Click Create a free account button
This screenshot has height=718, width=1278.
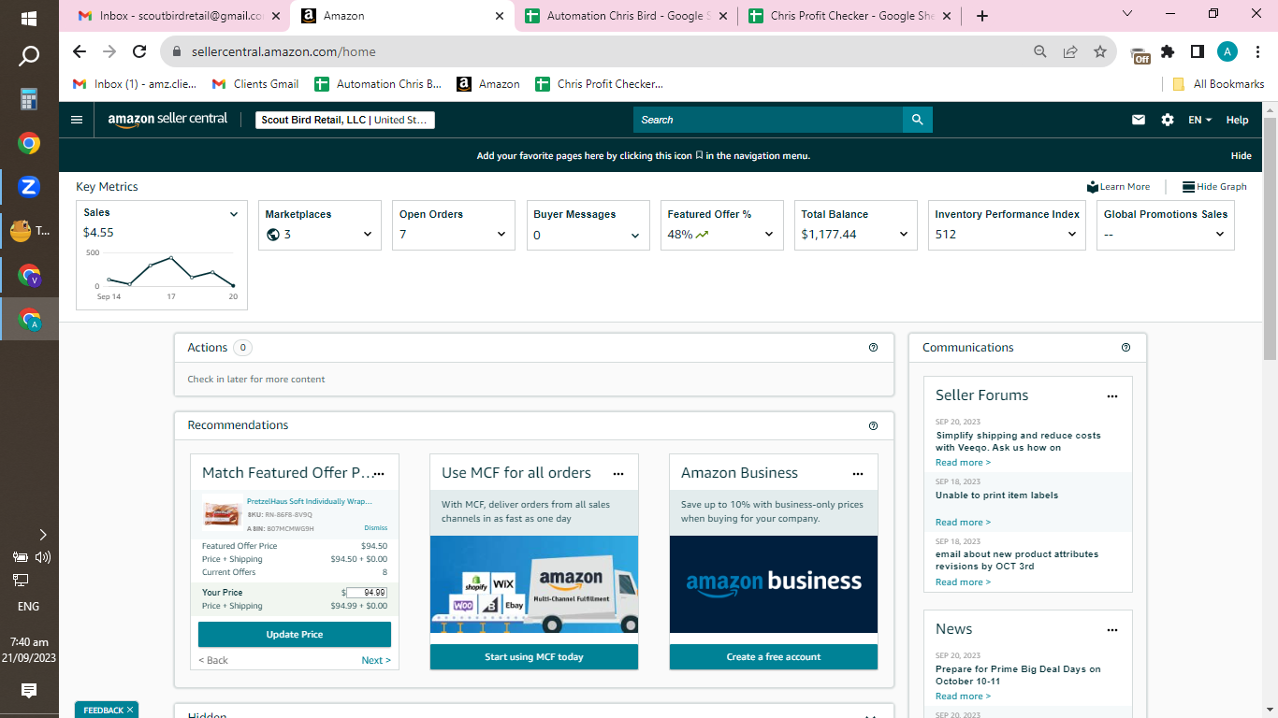tap(774, 657)
